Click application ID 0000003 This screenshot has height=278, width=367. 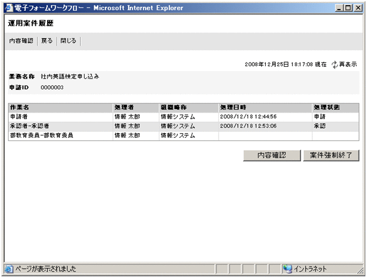pyautogui.click(x=52, y=88)
